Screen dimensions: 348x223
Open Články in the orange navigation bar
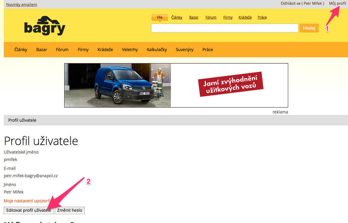click(21, 50)
